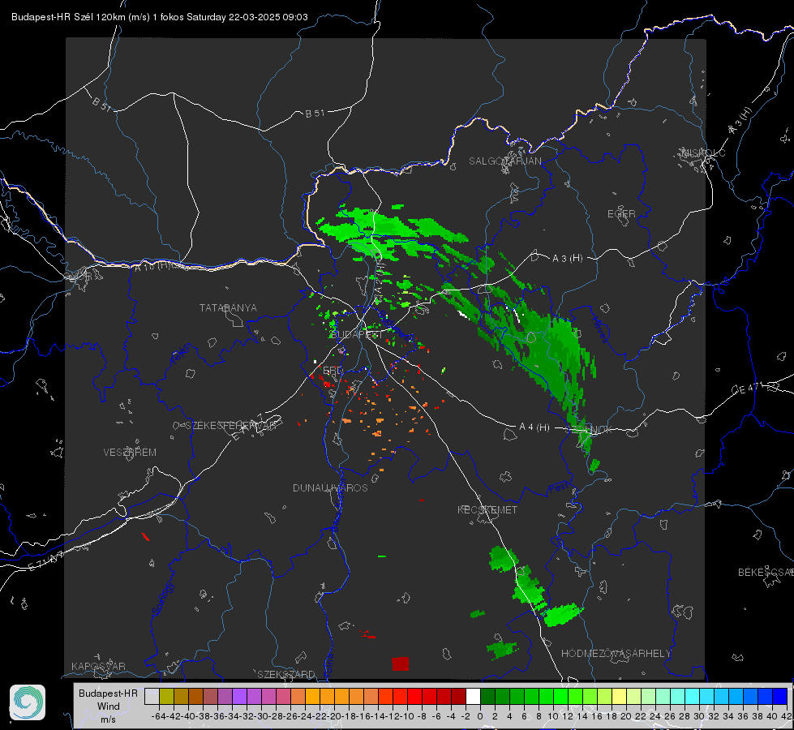Click the dark red square echo near the bottom
The width and height of the screenshot is (794, 730).
400,663
